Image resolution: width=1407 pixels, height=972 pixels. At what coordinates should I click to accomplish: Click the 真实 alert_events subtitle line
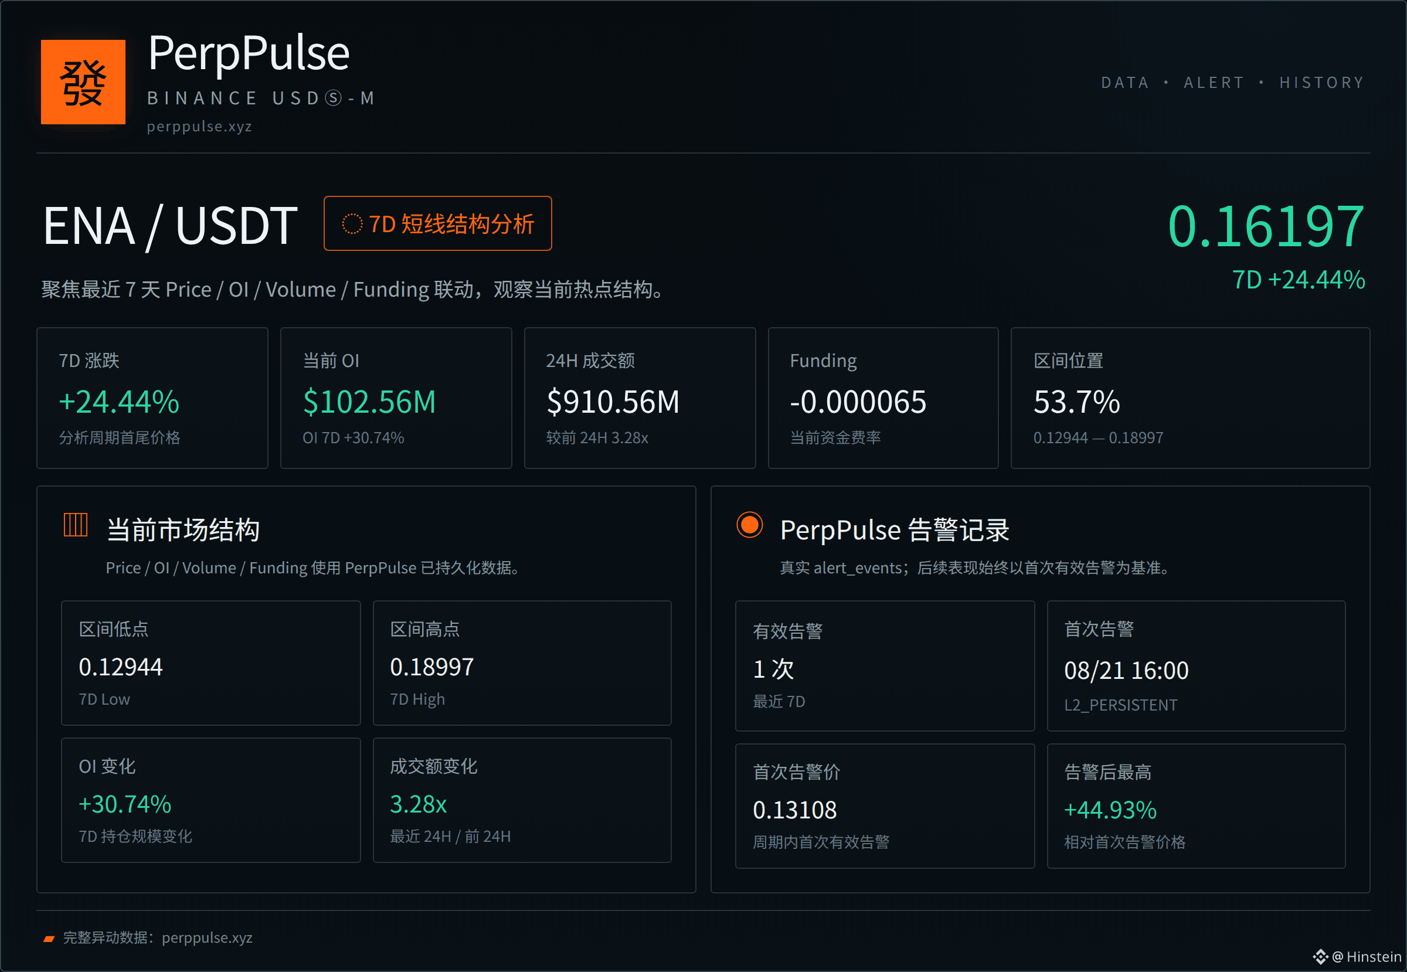pos(975,567)
